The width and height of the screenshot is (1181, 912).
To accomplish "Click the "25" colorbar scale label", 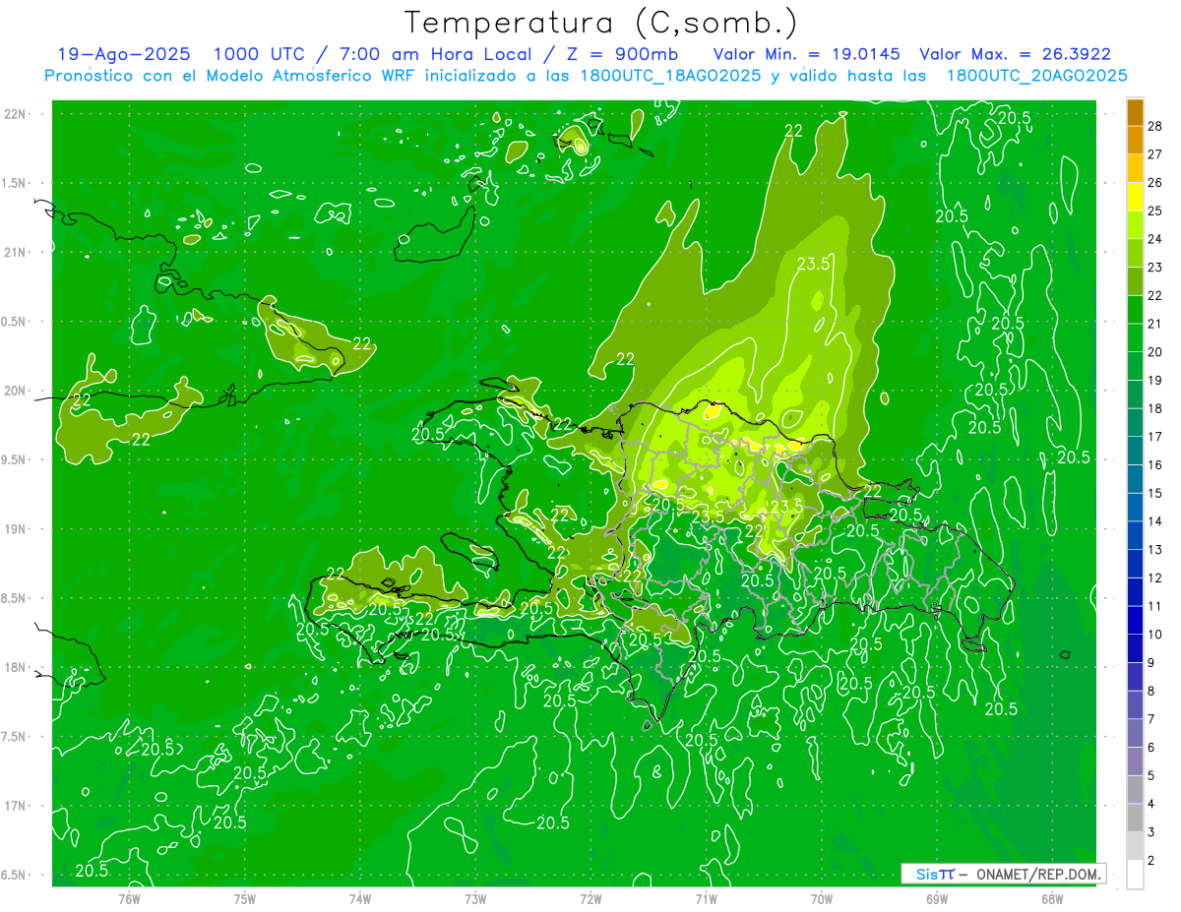I will click(1155, 211).
